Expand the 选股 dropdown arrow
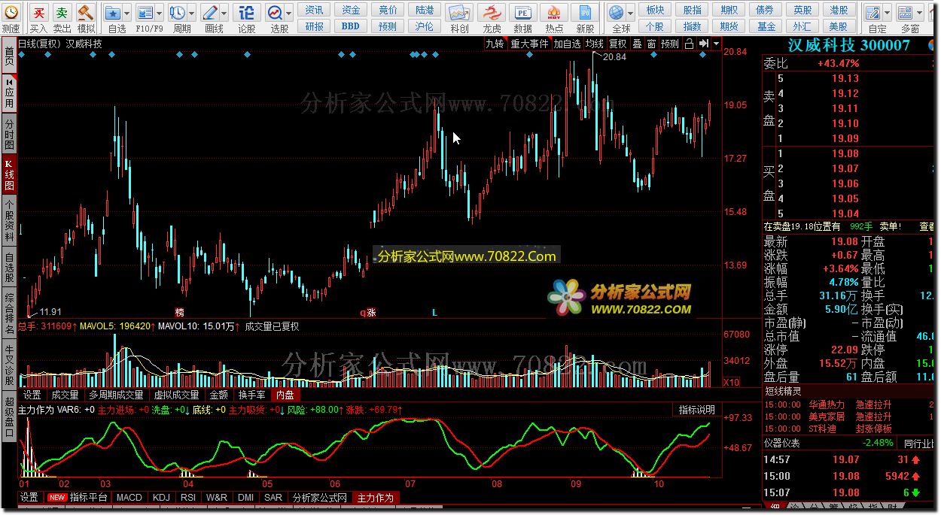941x515 pixels. (288, 13)
